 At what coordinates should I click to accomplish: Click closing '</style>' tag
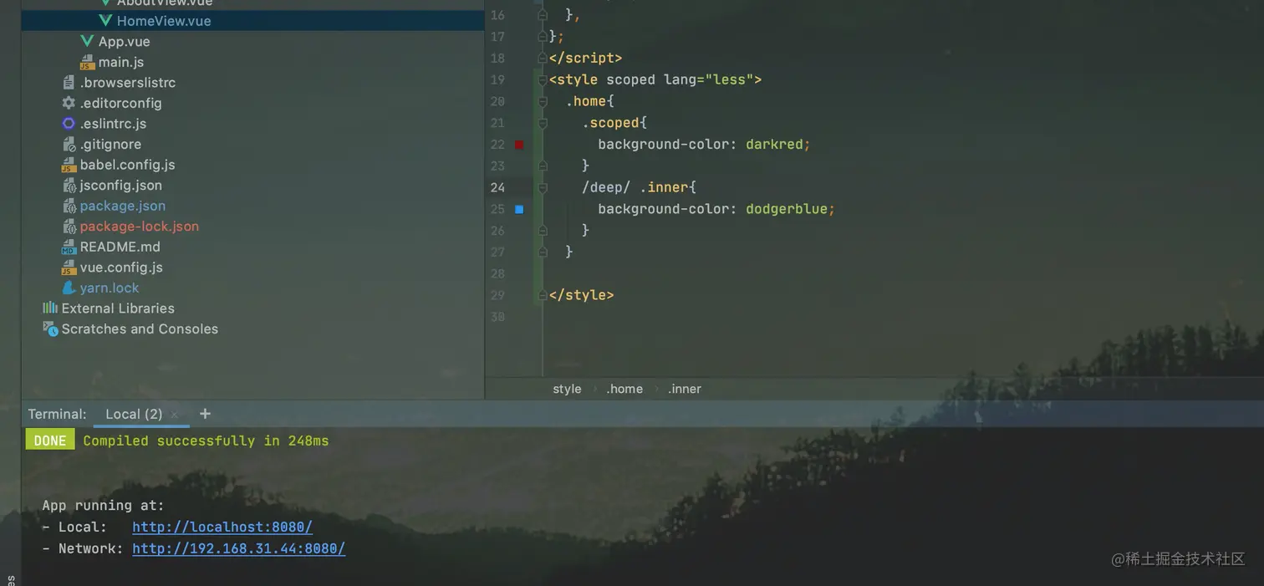(582, 295)
